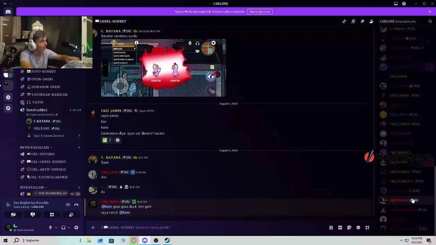Open Steam from the Windows taskbar
The image size is (436, 245).
(167, 241)
